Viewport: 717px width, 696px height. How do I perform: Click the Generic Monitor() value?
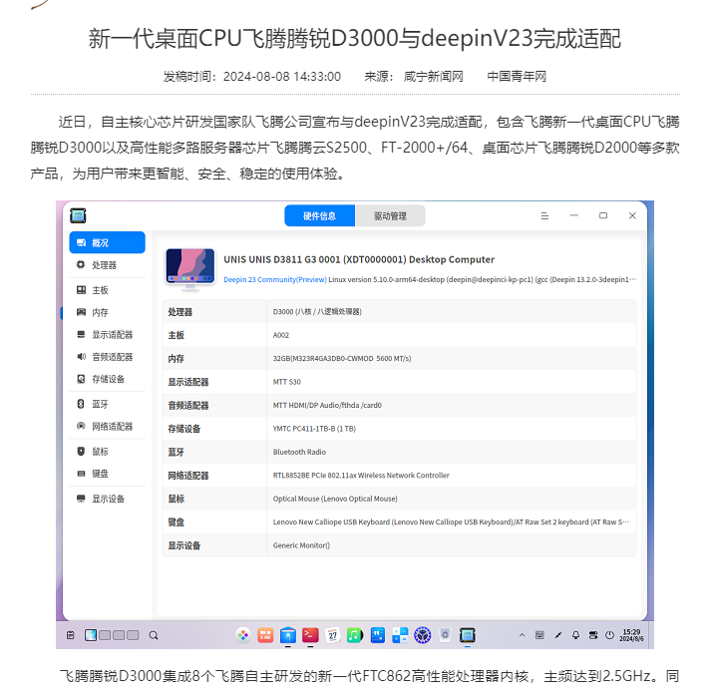301,545
